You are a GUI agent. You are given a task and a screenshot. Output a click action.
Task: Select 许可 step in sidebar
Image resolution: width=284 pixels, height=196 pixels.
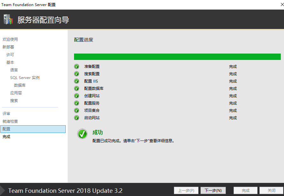pyautogui.click(x=10, y=54)
